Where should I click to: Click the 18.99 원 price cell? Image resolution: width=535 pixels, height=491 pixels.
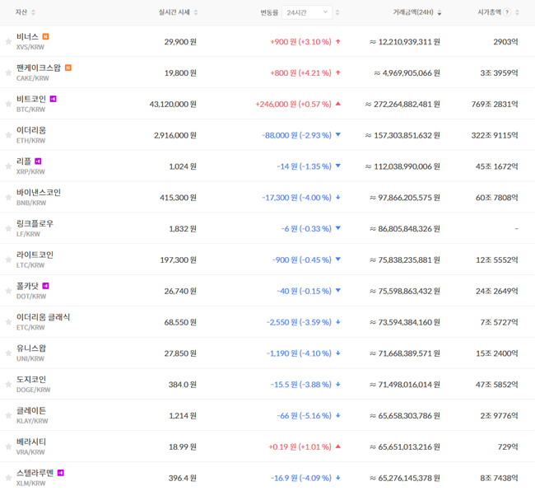(183, 447)
